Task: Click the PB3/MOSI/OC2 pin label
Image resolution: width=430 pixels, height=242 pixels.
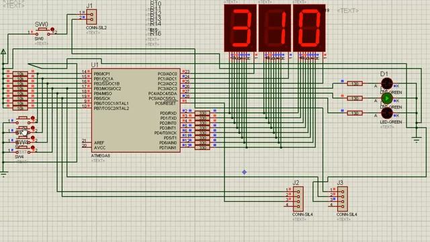Action: (107, 89)
